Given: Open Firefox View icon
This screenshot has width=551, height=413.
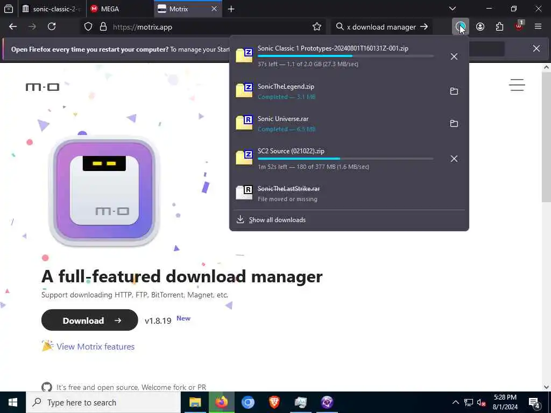Looking at the screenshot, I should 9,9.
